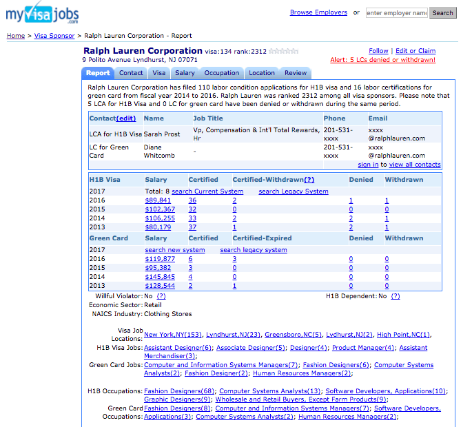Select the Report tab
This screenshot has height=427, width=472.
click(98, 73)
